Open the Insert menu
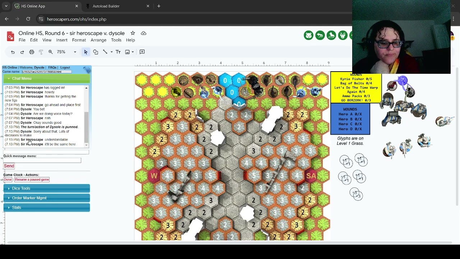Image resolution: width=460 pixels, height=259 pixels. pyautogui.click(x=61, y=40)
